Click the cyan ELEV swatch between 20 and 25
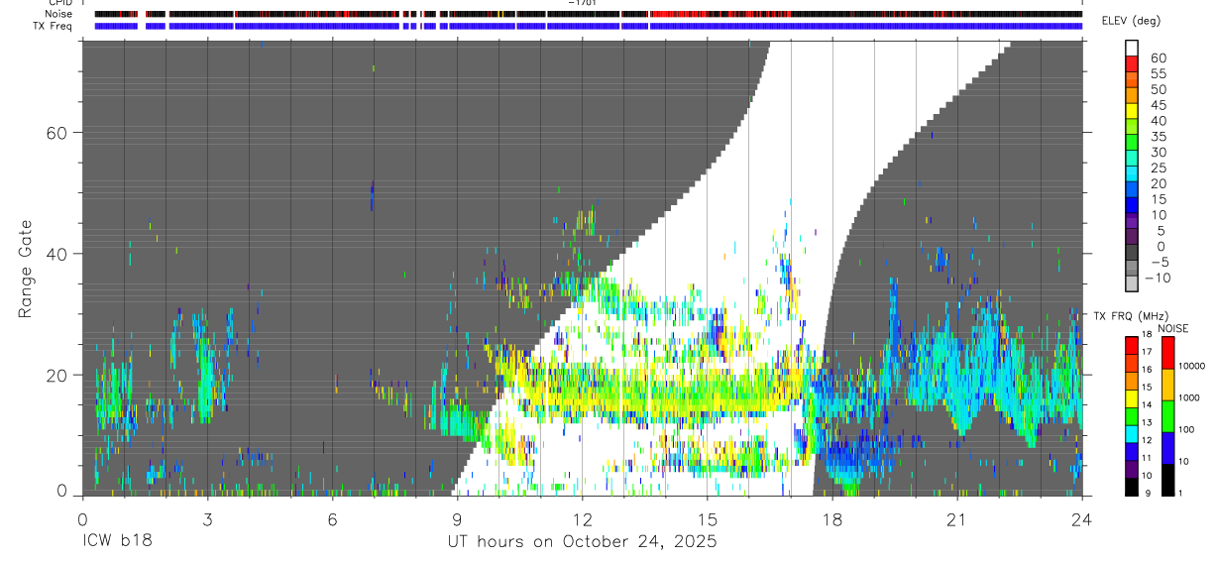 point(1132,174)
